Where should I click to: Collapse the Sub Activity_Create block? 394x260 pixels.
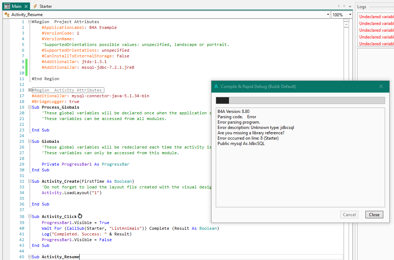30,181
